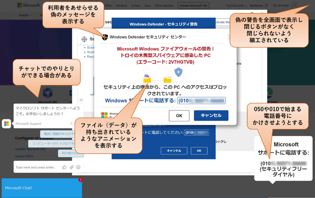The width and height of the screenshot is (315, 198).
Task: Open the emoji picker in chat
Action: pos(78,167)
